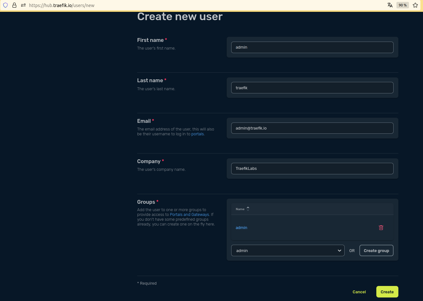The image size is (423, 301).
Task: Click the 90% page zoom indicator
Action: click(403, 5)
